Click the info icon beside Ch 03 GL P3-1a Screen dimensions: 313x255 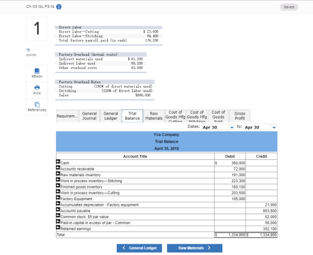[59, 7]
